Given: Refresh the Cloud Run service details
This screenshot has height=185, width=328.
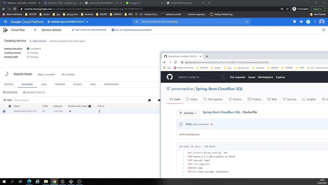Looking at the screenshot, I should point(323,30).
